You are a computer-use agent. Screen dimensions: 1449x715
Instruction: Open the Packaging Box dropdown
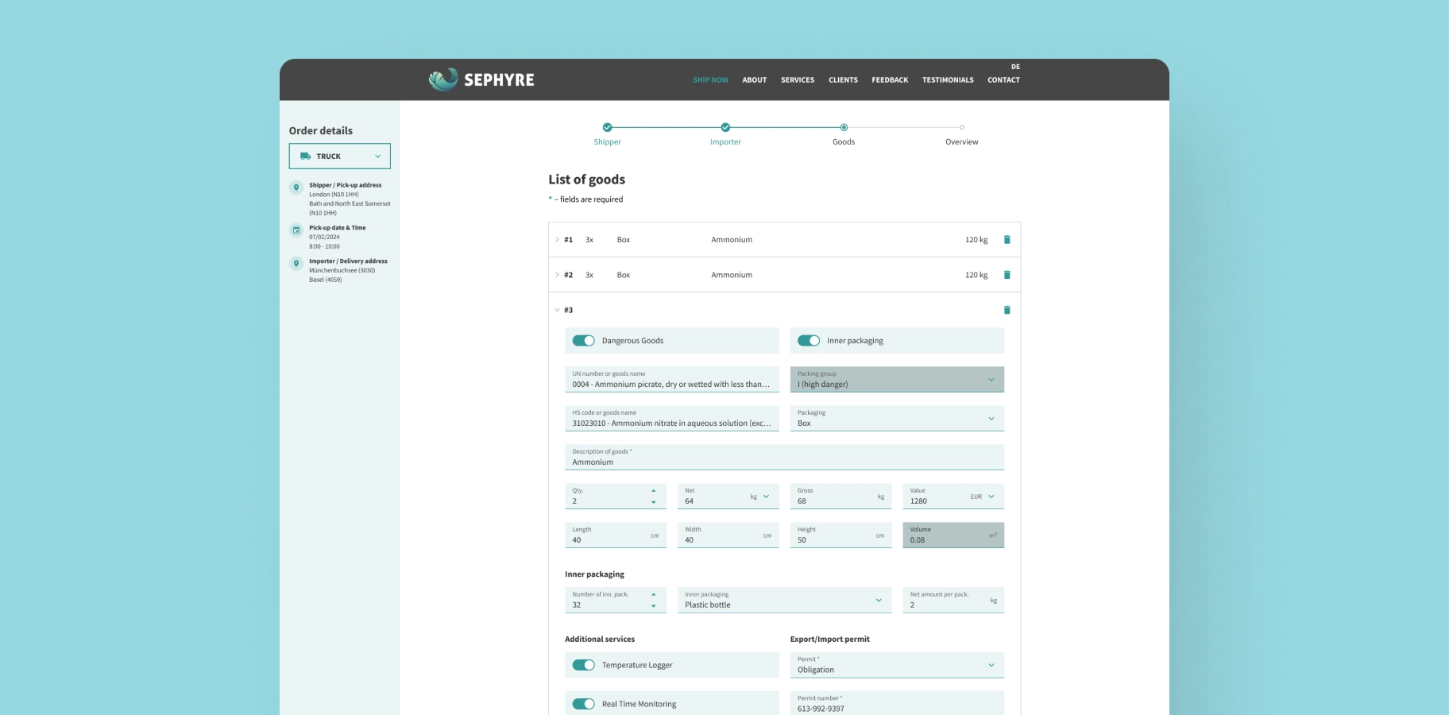pyautogui.click(x=897, y=418)
